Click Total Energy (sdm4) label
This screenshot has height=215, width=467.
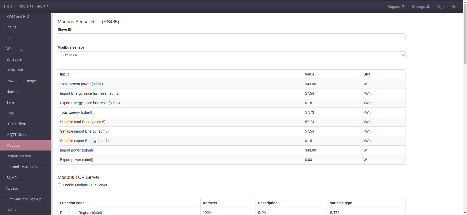(76, 112)
